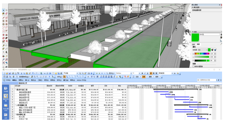Open the Paint Bucket tool
232x125 pixels.
tap(3, 14)
